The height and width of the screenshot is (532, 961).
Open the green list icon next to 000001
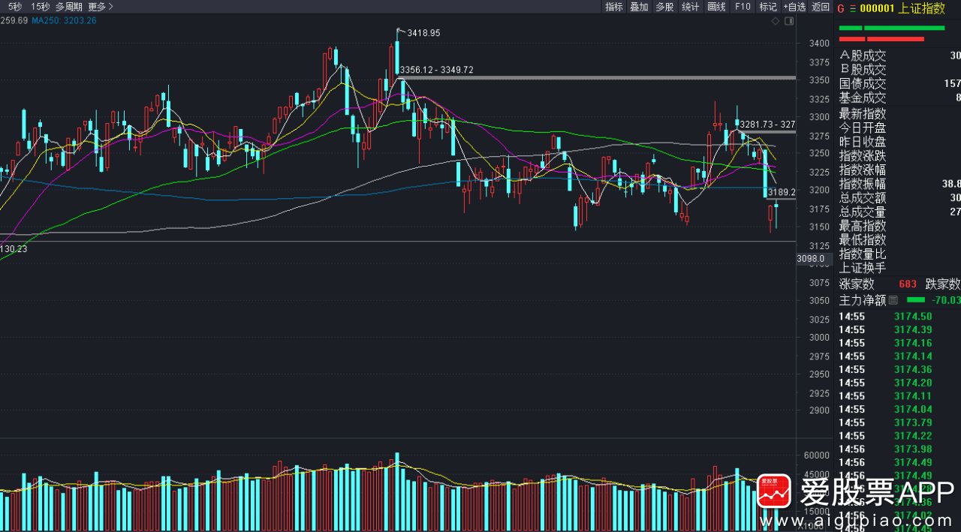(x=853, y=8)
